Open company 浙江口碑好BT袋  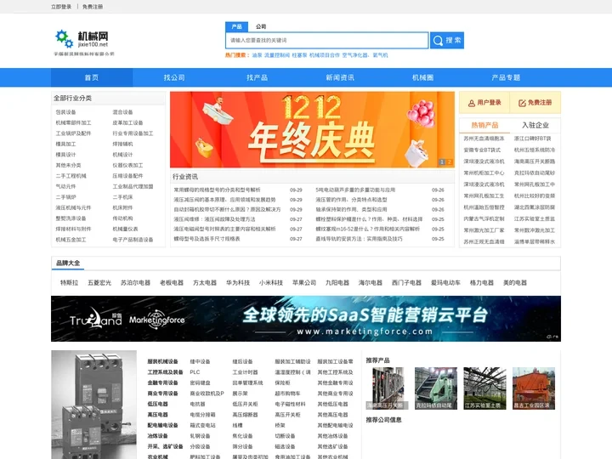click(532, 139)
